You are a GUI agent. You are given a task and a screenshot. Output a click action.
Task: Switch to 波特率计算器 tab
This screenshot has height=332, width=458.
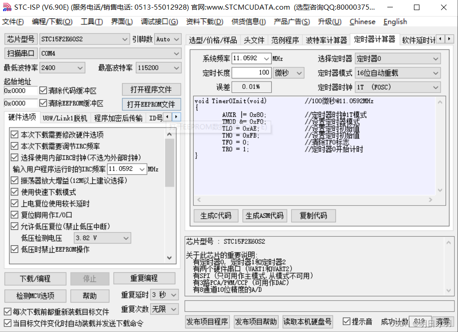click(326, 40)
